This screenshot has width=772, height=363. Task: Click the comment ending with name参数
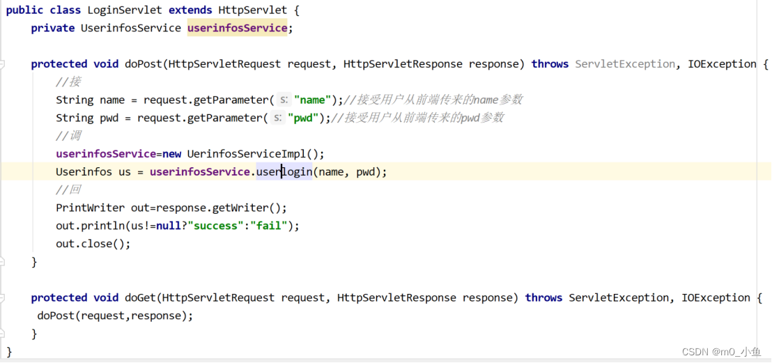(x=433, y=100)
